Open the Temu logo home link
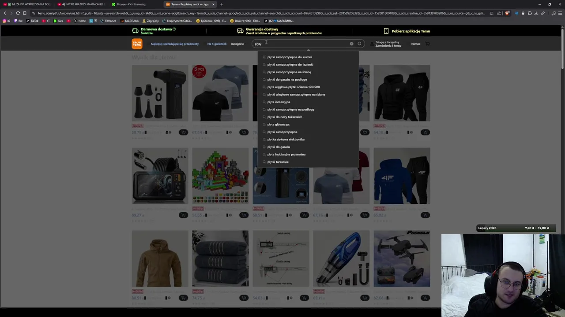Viewport: 565px width, 317px height. [137, 44]
